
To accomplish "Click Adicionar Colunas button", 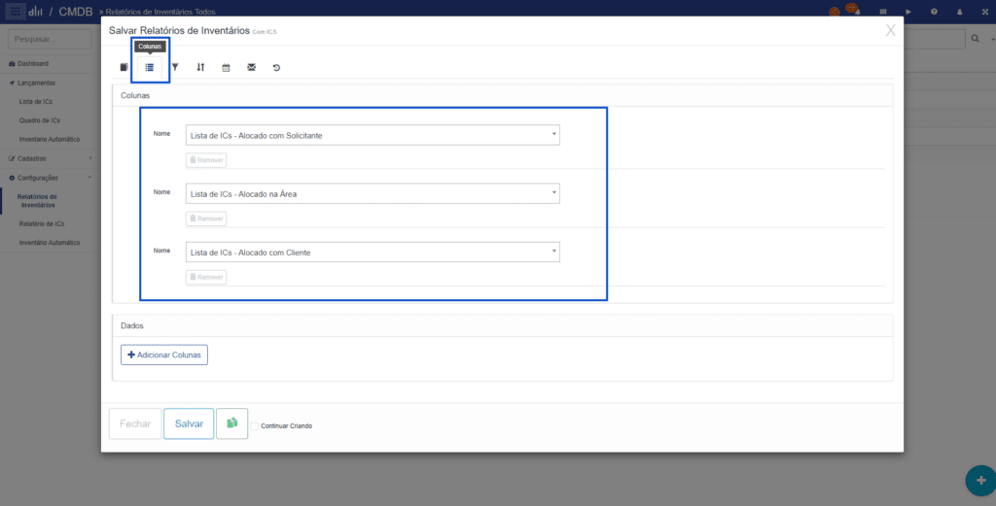I will pos(163,354).
